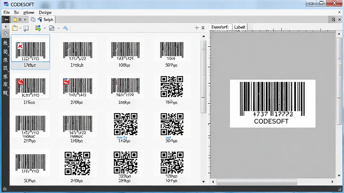Viewport: 344px width, 193px height.
Task: Click the save disk icon in the toolbar
Action: coord(52,28)
